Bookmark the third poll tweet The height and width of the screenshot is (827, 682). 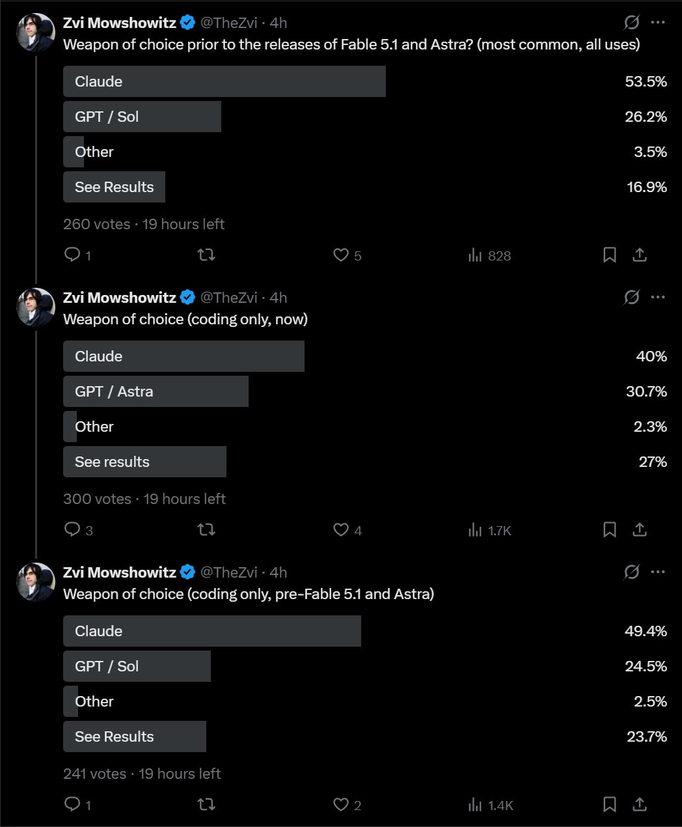pyautogui.click(x=610, y=804)
